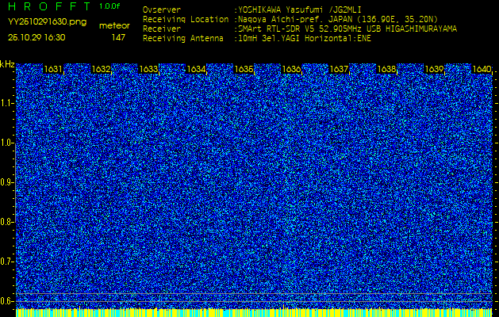The image size is (499, 317).
Task: Click the 1.0 frequency axis label
Action: tap(7, 143)
